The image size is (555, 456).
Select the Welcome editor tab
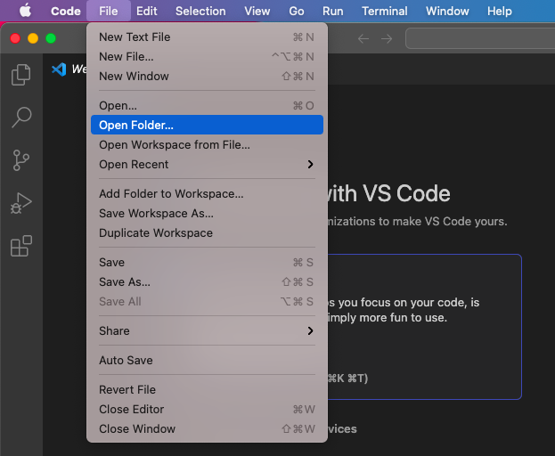(71, 69)
